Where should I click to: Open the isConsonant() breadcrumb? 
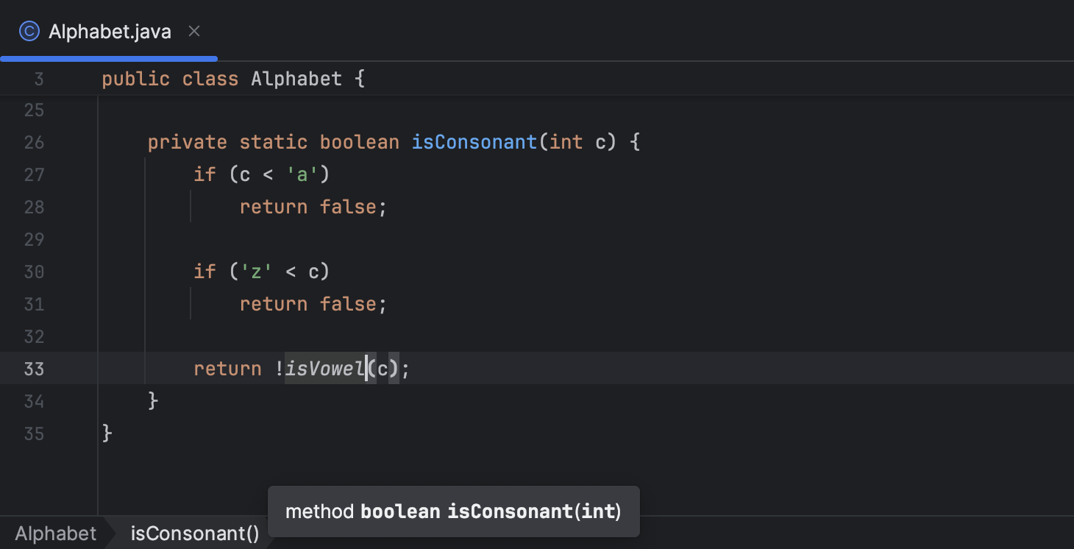pos(194,533)
